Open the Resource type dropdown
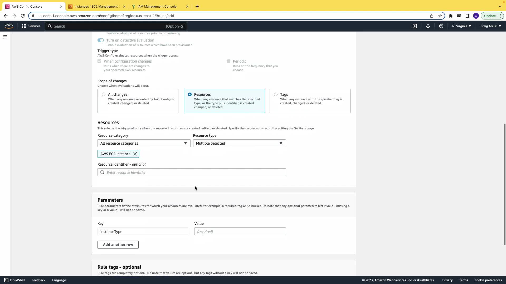 click(239, 143)
